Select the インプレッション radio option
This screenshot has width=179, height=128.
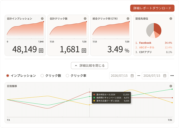tap(8, 76)
